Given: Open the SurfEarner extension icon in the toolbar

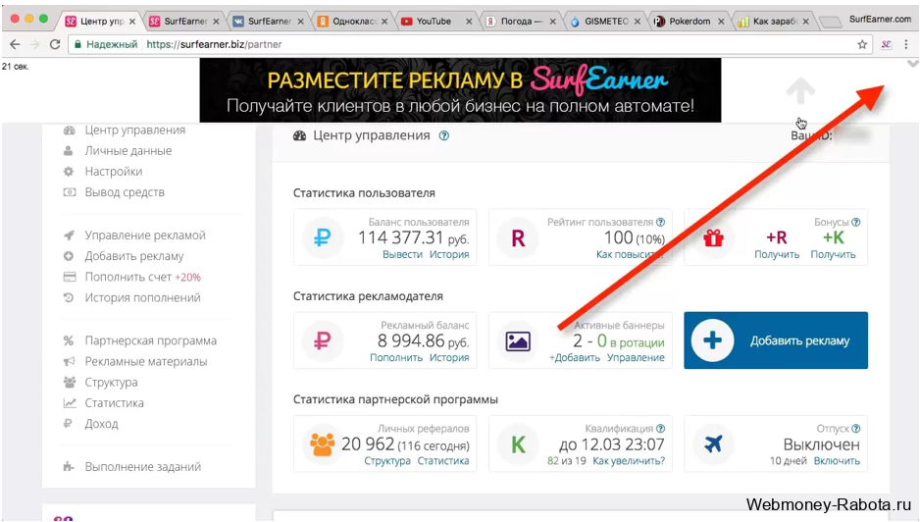Looking at the screenshot, I should (886, 44).
